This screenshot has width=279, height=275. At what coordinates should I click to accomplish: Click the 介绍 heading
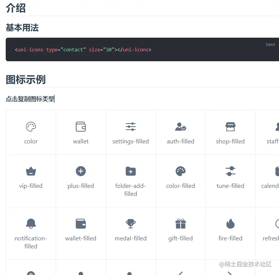(x=16, y=8)
